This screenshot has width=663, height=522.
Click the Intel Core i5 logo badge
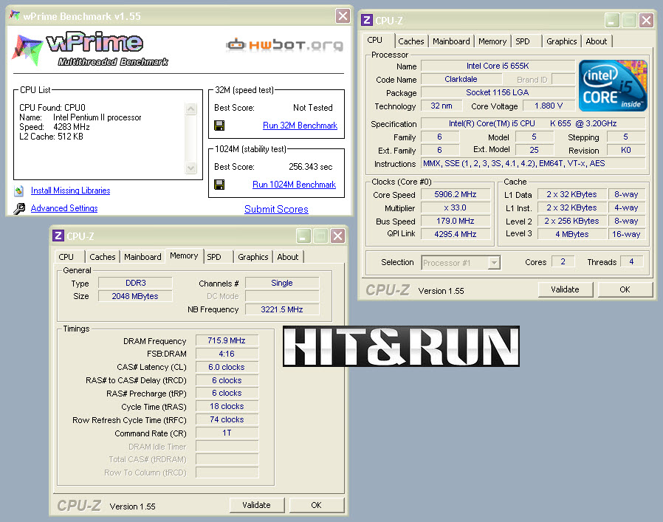point(613,86)
